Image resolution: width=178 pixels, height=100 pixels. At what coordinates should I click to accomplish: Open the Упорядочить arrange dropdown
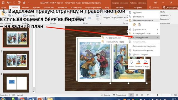pos(117,16)
